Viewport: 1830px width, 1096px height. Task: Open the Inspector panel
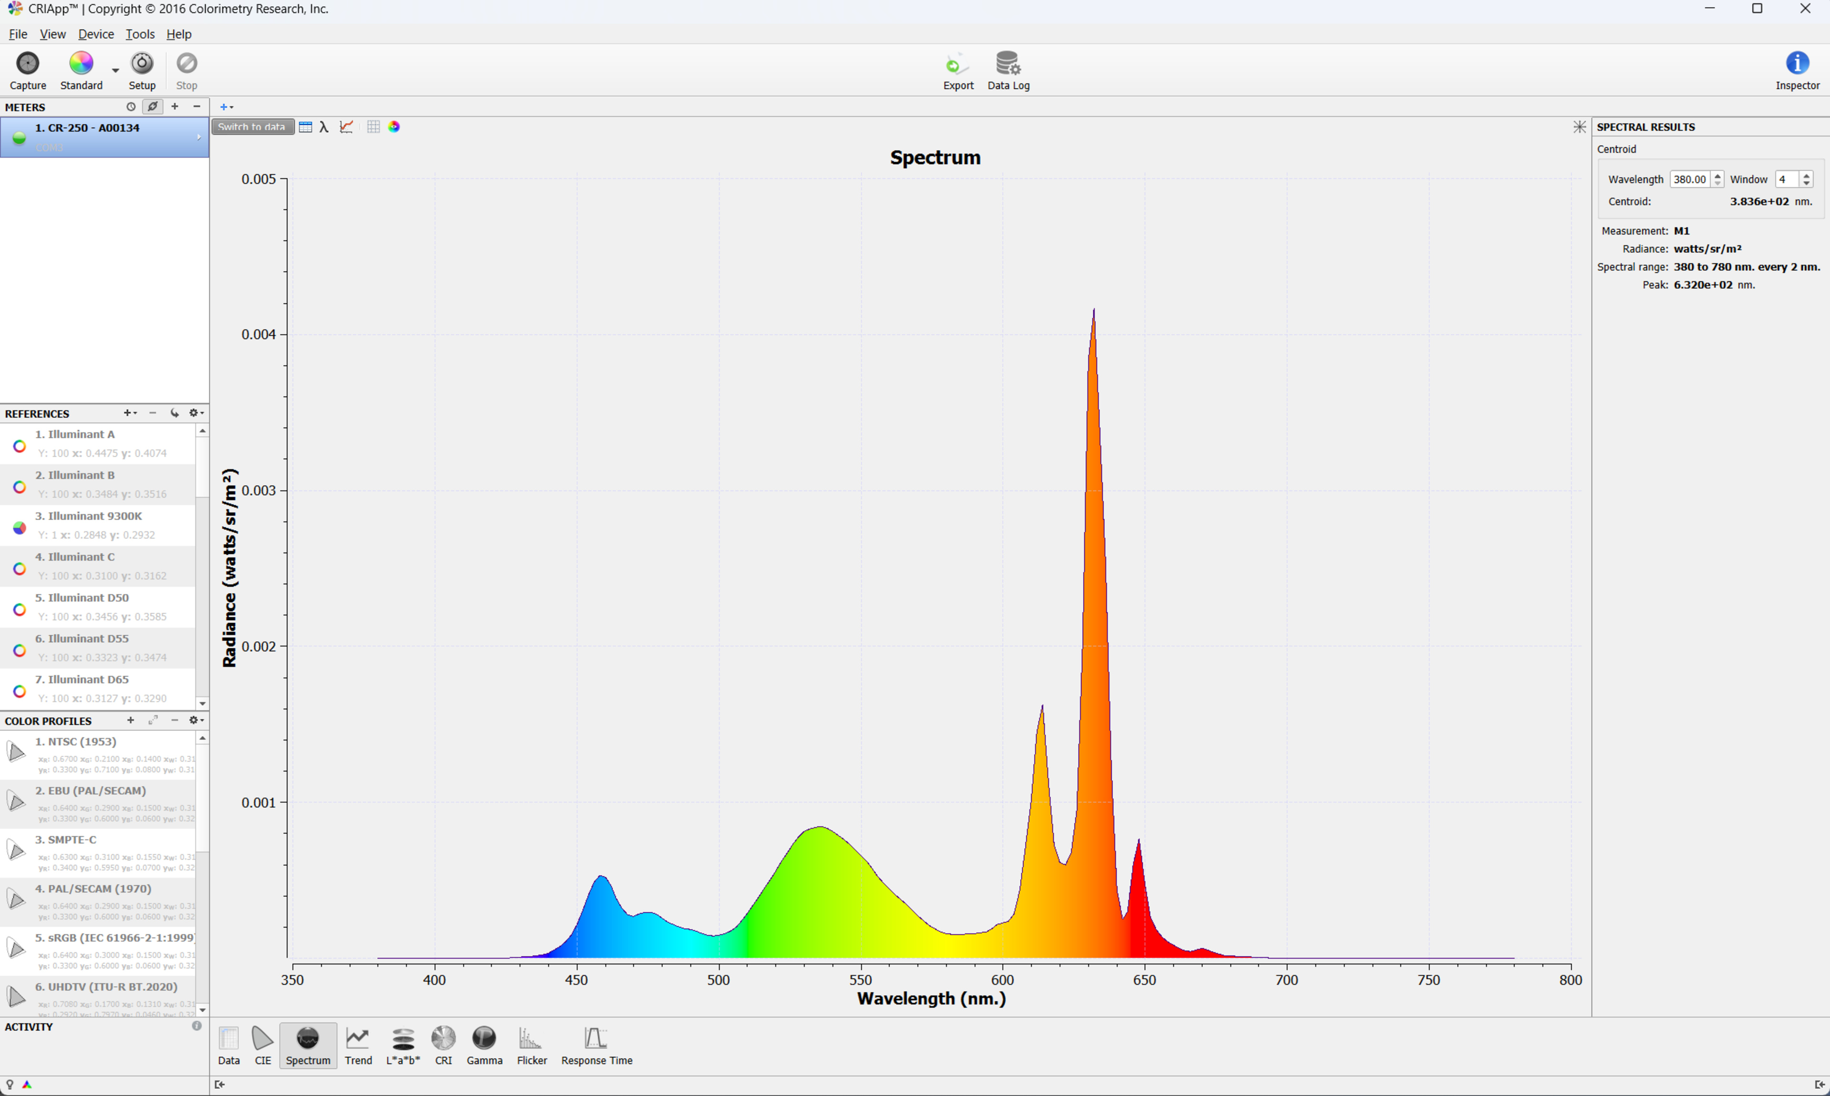pos(1796,64)
